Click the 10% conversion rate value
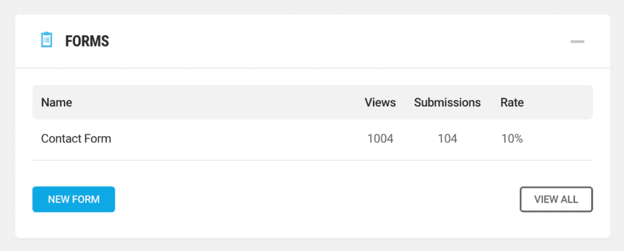 coord(512,139)
